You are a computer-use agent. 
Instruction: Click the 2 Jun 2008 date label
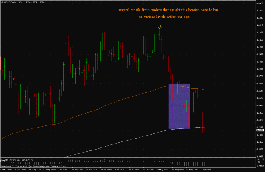coord(63,169)
